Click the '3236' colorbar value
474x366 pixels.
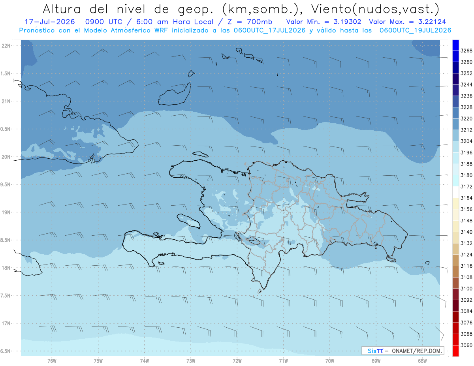click(x=466, y=96)
